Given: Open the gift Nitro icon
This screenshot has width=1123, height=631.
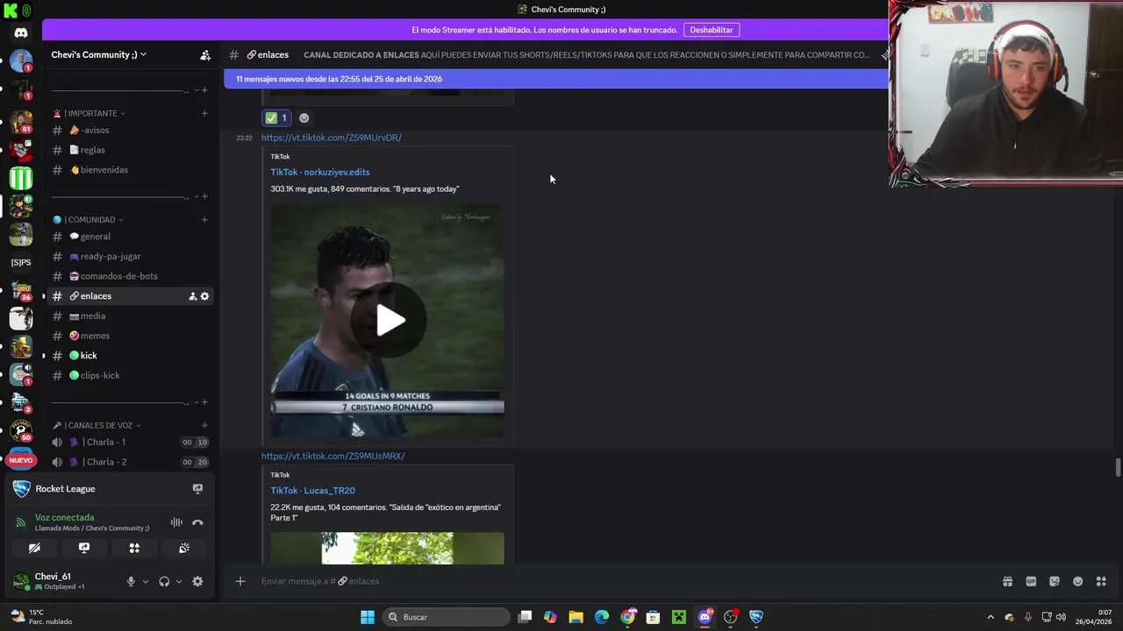Looking at the screenshot, I should pos(1007,581).
